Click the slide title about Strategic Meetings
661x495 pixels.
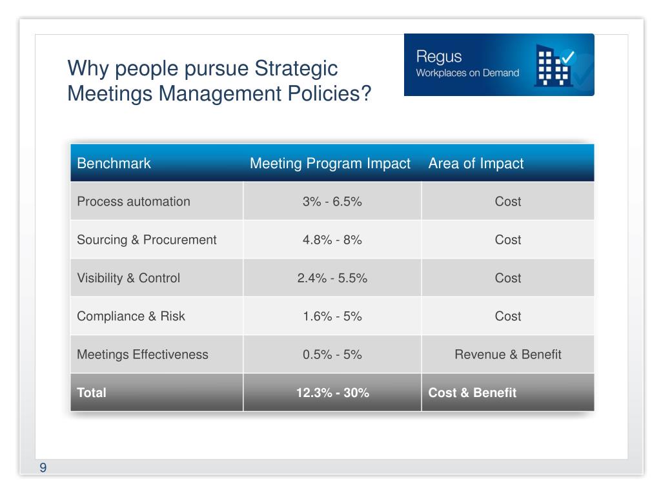(x=219, y=81)
